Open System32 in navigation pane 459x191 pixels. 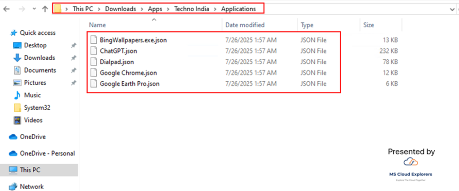(x=37, y=108)
